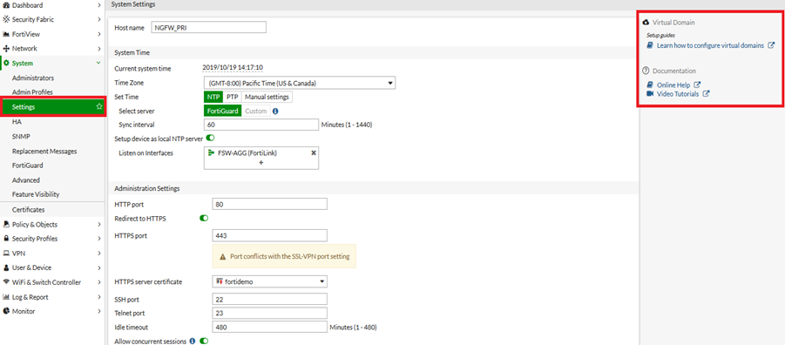
Task: Click the HTTPS port field
Action: point(270,235)
